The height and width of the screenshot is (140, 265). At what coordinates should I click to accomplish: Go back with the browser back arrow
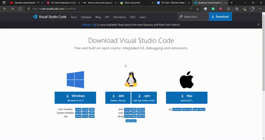coord(5,9)
